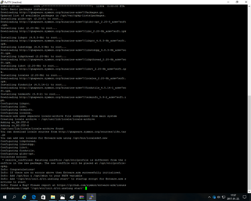Open the Photos app taskbar icon

point(62,197)
